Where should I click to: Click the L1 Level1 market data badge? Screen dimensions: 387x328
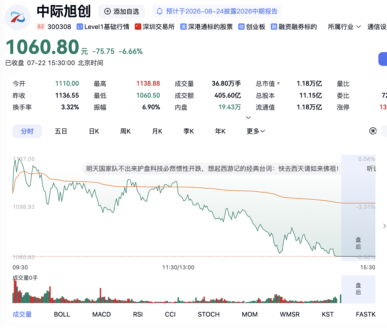(x=80, y=27)
